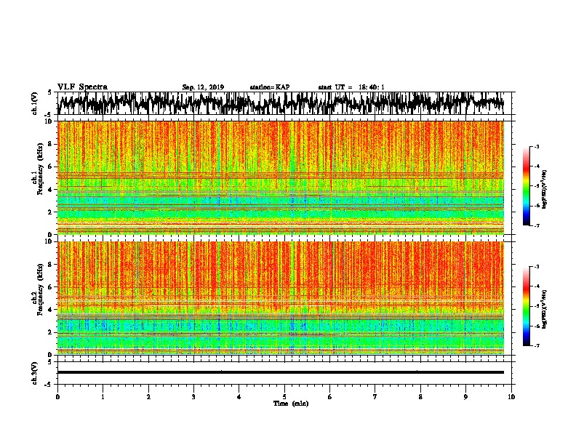Click the ch.1 frequency tick "8"
Image resolution: width=576 pixels, height=445 pixels.
pyautogui.click(x=51, y=144)
